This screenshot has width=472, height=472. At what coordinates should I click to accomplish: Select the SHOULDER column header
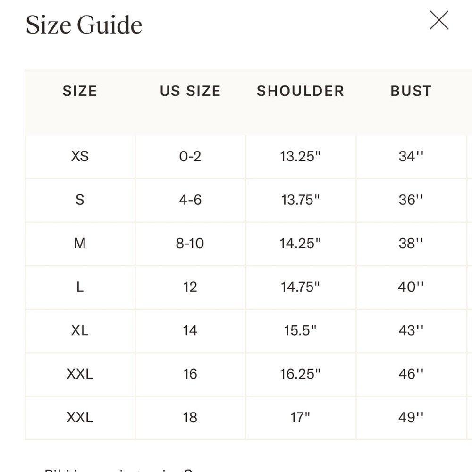tap(300, 91)
